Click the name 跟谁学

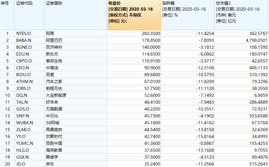click(52, 157)
